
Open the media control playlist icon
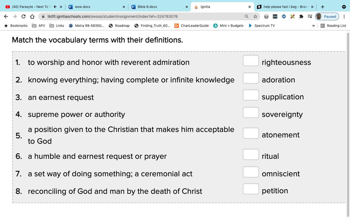coord(310,16)
